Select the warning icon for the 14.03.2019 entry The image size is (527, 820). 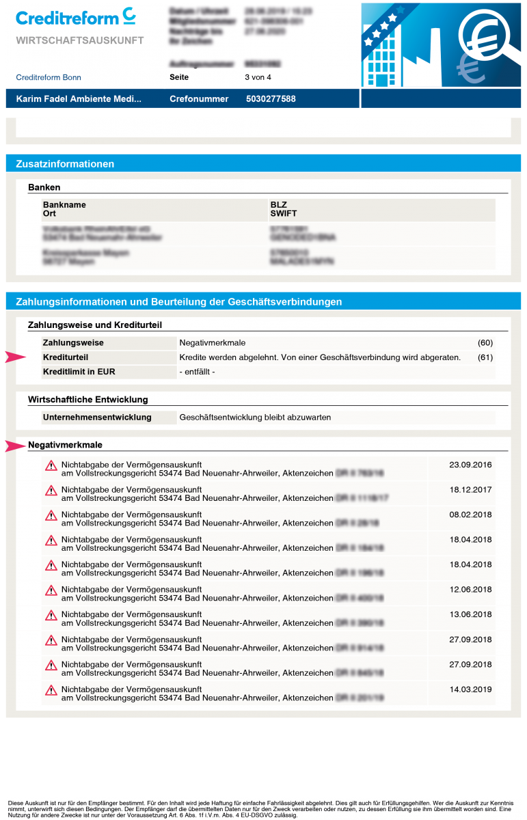[51, 690]
